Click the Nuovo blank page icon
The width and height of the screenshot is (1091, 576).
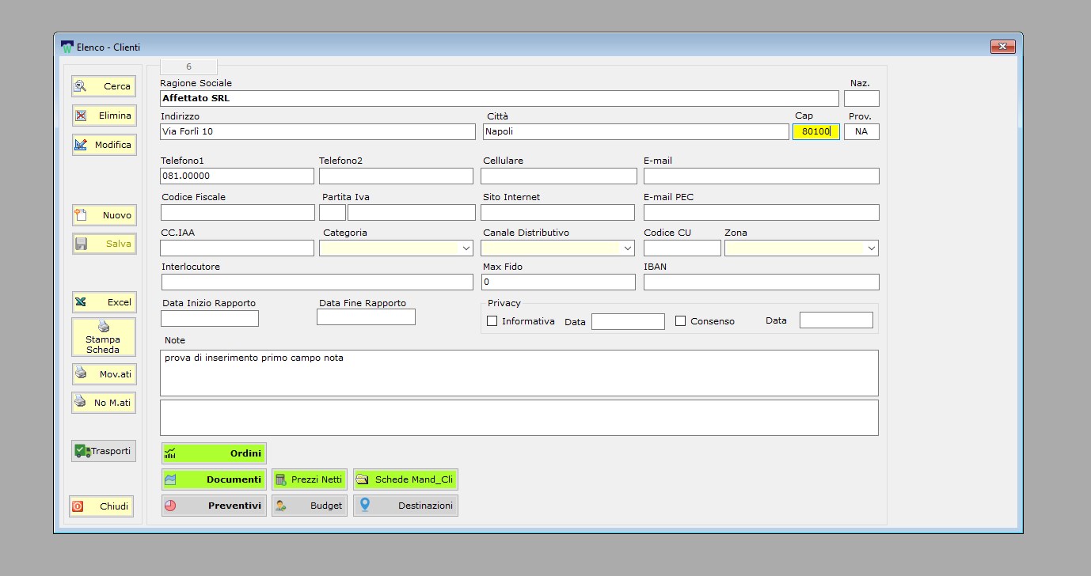[x=80, y=214]
